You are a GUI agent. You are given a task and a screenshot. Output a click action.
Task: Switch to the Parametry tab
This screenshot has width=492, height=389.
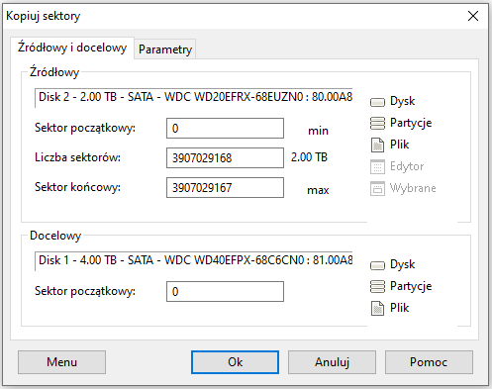[x=165, y=49]
